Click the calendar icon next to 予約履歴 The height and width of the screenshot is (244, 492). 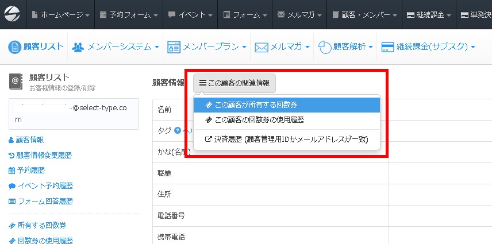(12, 171)
